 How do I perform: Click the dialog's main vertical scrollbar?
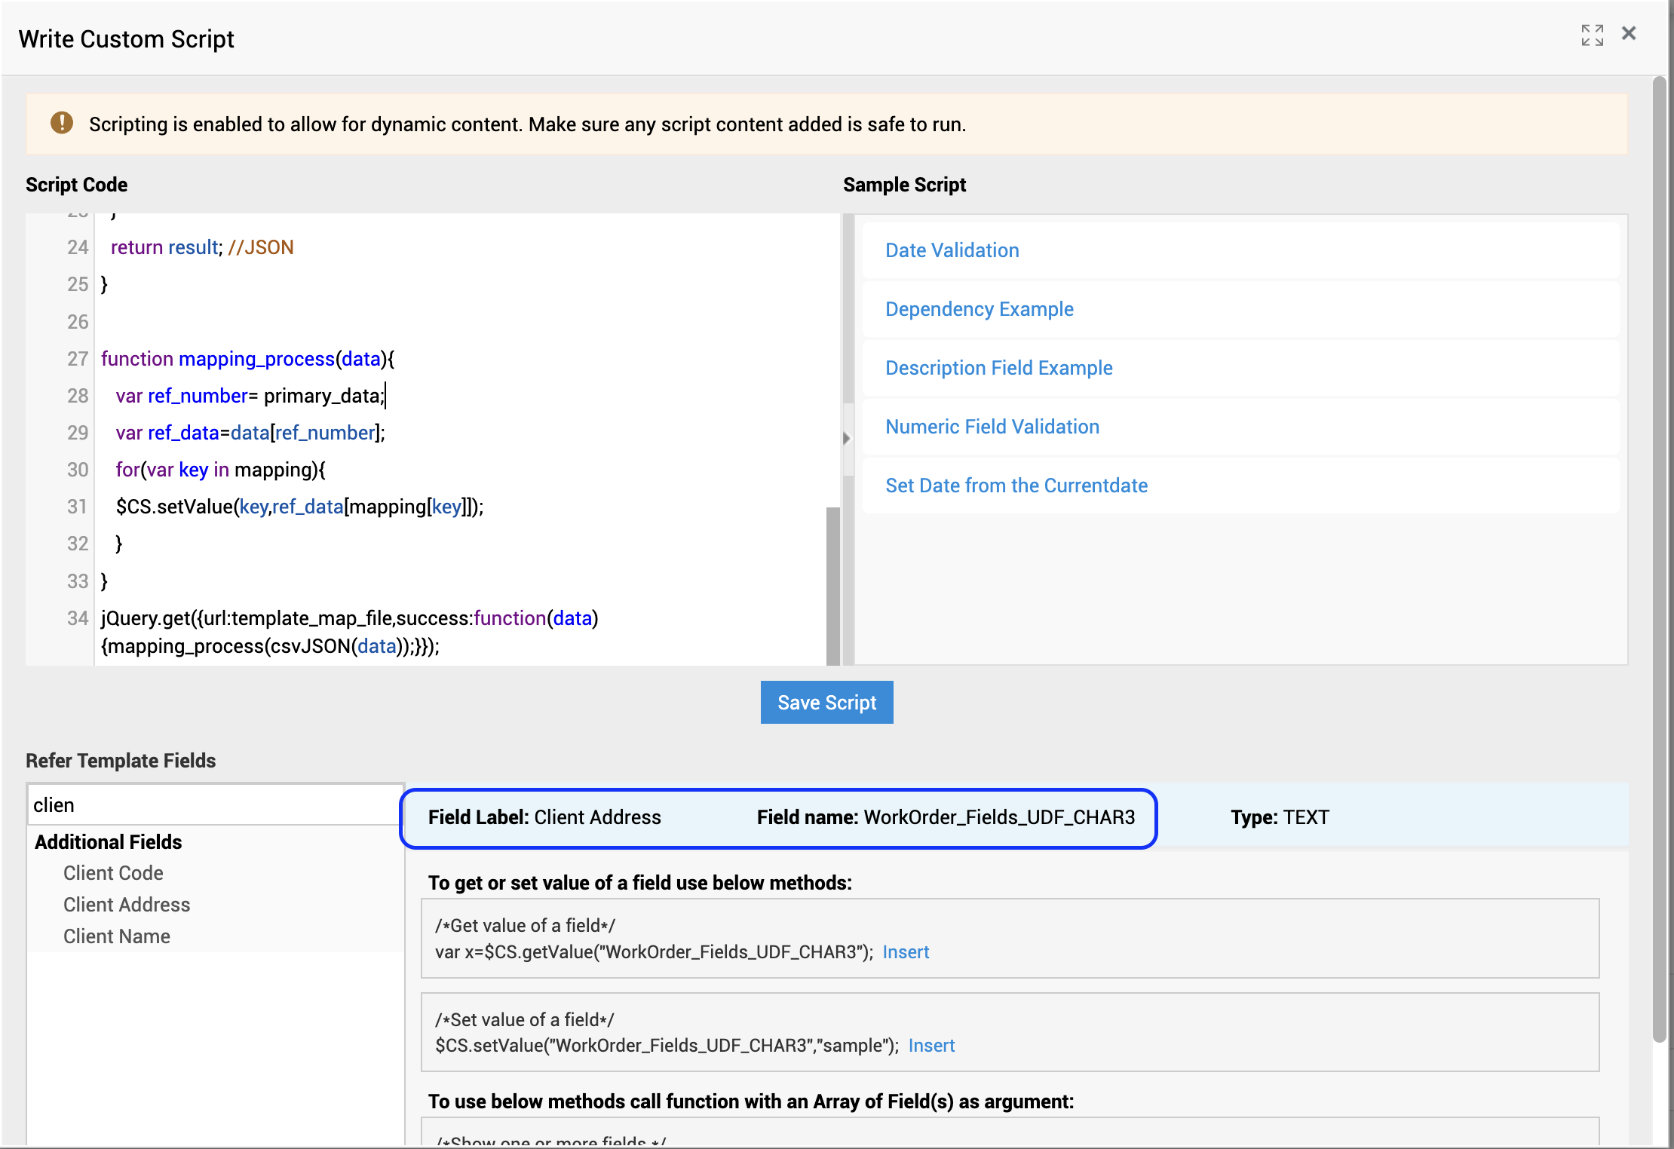point(1659,558)
